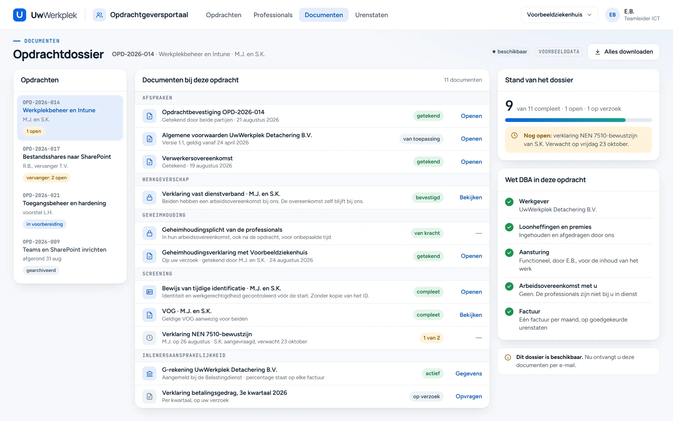Select the Documenten tab
Viewport: 673px width, 421px height.
click(x=324, y=15)
